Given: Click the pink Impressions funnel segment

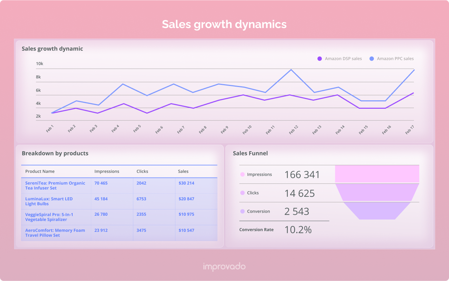Looking at the screenshot, I should pyautogui.click(x=377, y=174).
